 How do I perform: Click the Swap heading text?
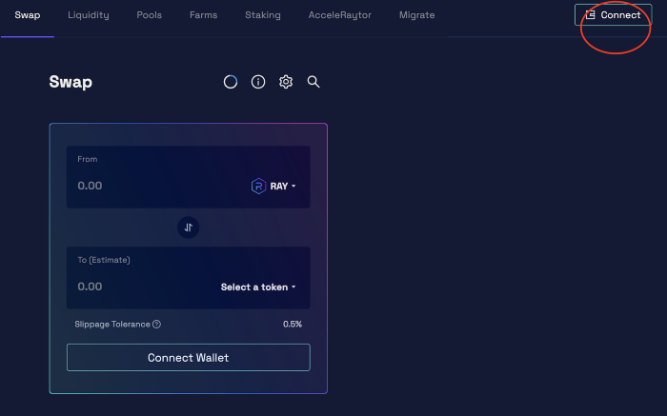[71, 82]
